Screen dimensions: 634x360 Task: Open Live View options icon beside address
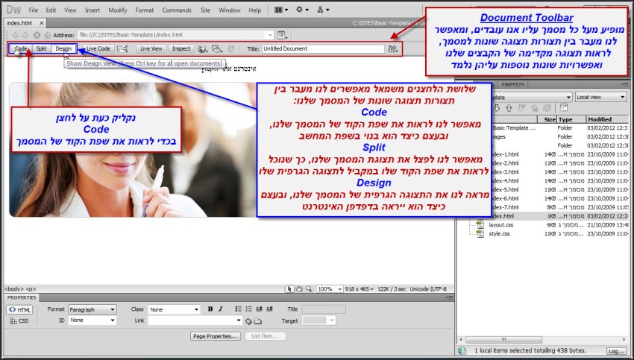pyautogui.click(x=282, y=35)
